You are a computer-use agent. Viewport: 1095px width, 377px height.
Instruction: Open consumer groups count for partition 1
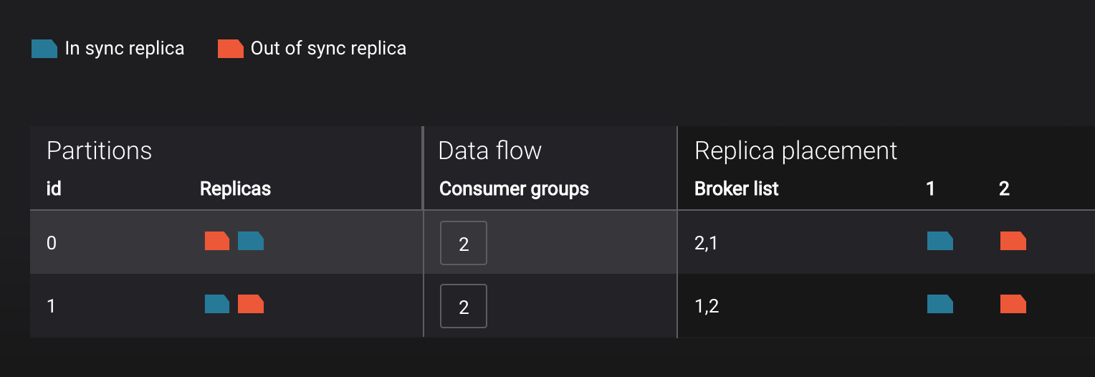point(464,307)
